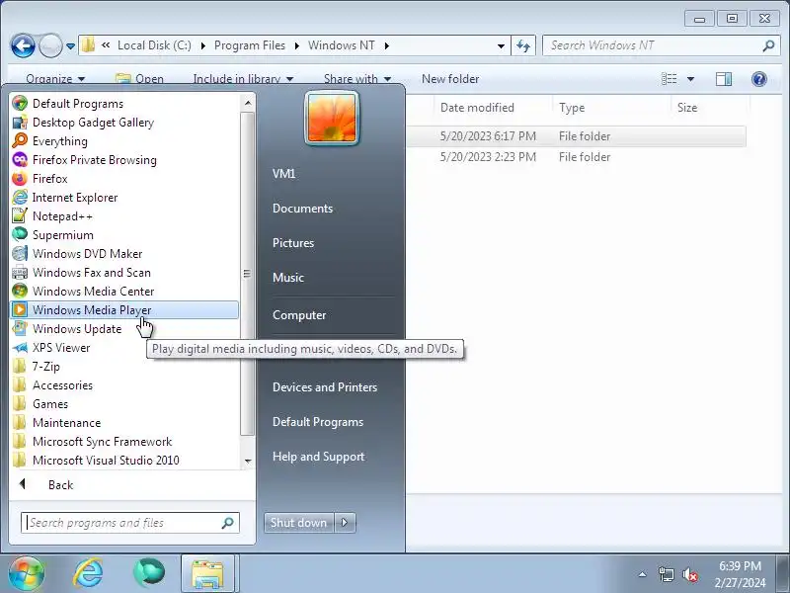Launch Notepad++ icon
This screenshot has width=790, height=593.
pos(20,215)
